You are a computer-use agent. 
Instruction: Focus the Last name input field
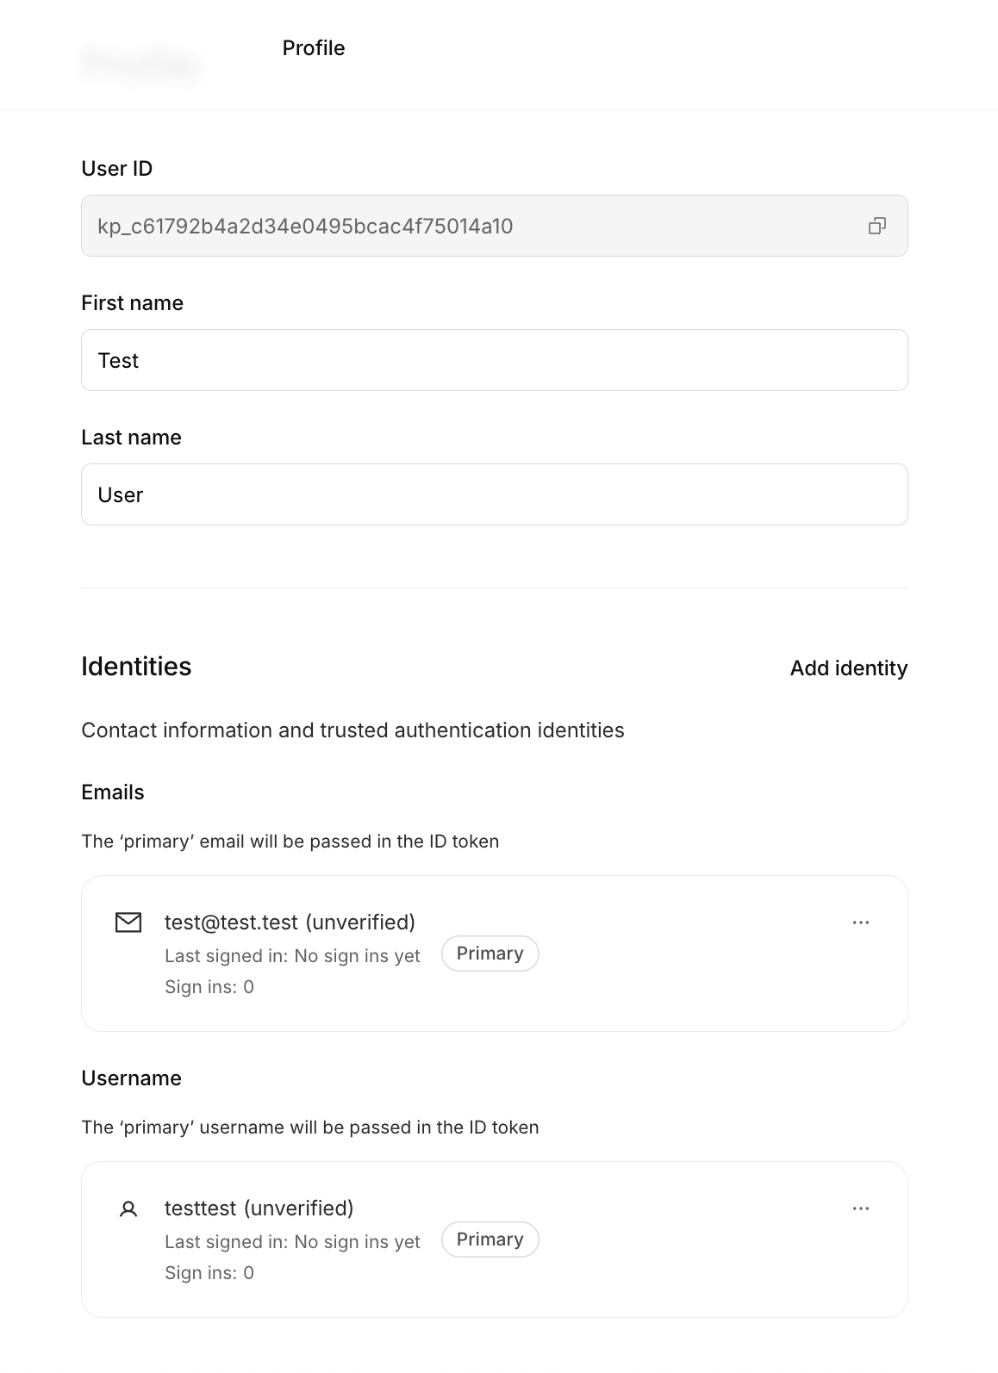pyautogui.click(x=495, y=494)
